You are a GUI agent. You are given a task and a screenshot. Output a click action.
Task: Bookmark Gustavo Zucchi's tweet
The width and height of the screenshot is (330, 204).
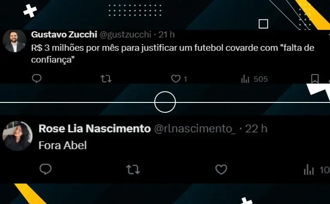[x=315, y=79]
